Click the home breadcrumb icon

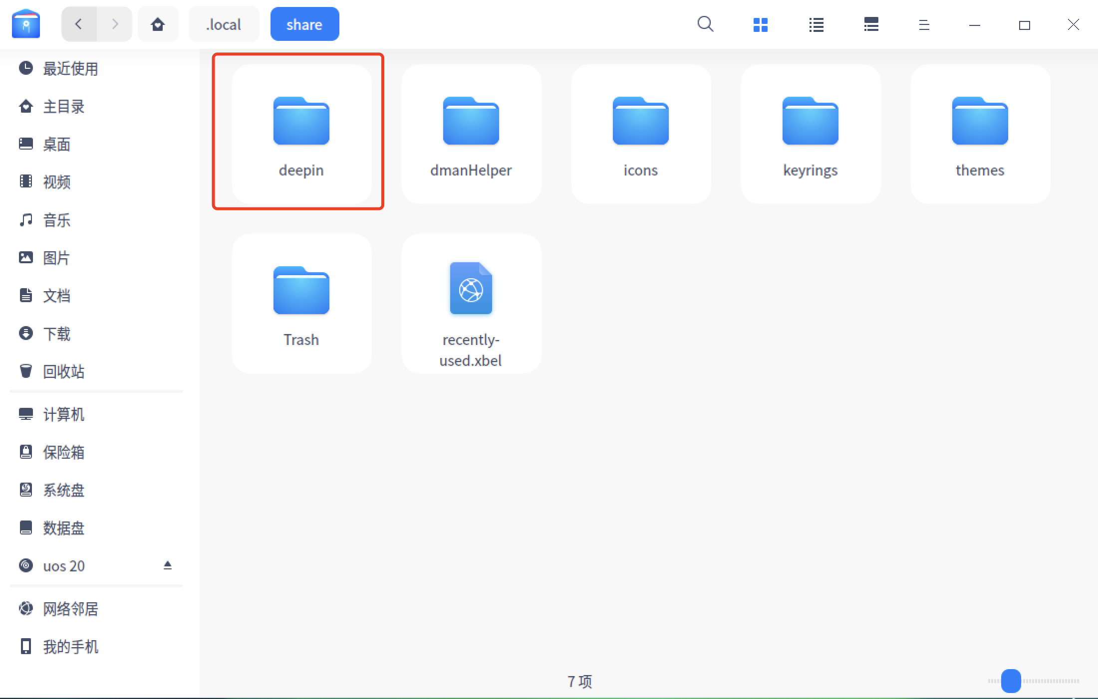[158, 24]
